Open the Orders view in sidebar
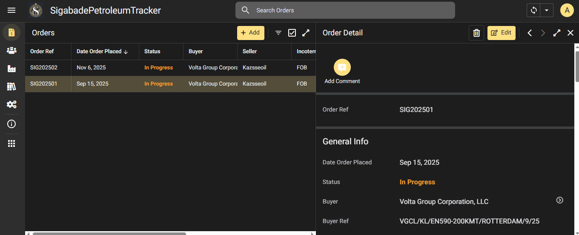The image size is (579, 235). point(11,32)
